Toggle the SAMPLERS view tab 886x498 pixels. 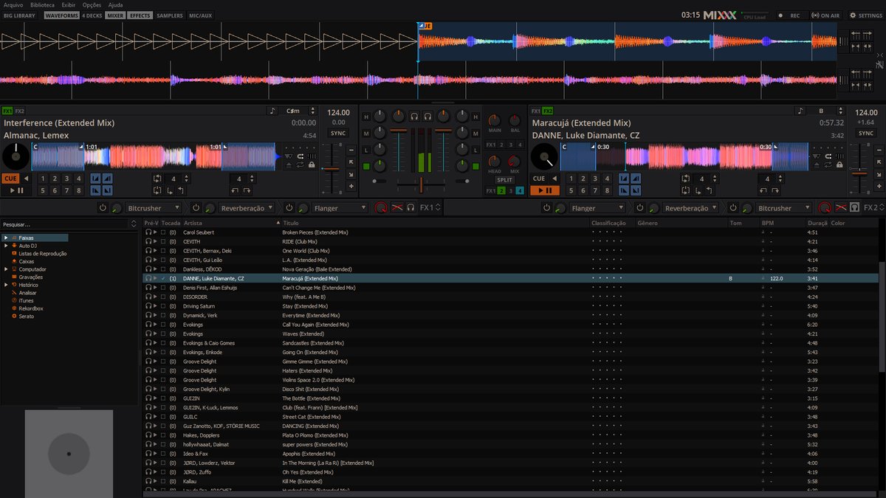click(x=170, y=15)
